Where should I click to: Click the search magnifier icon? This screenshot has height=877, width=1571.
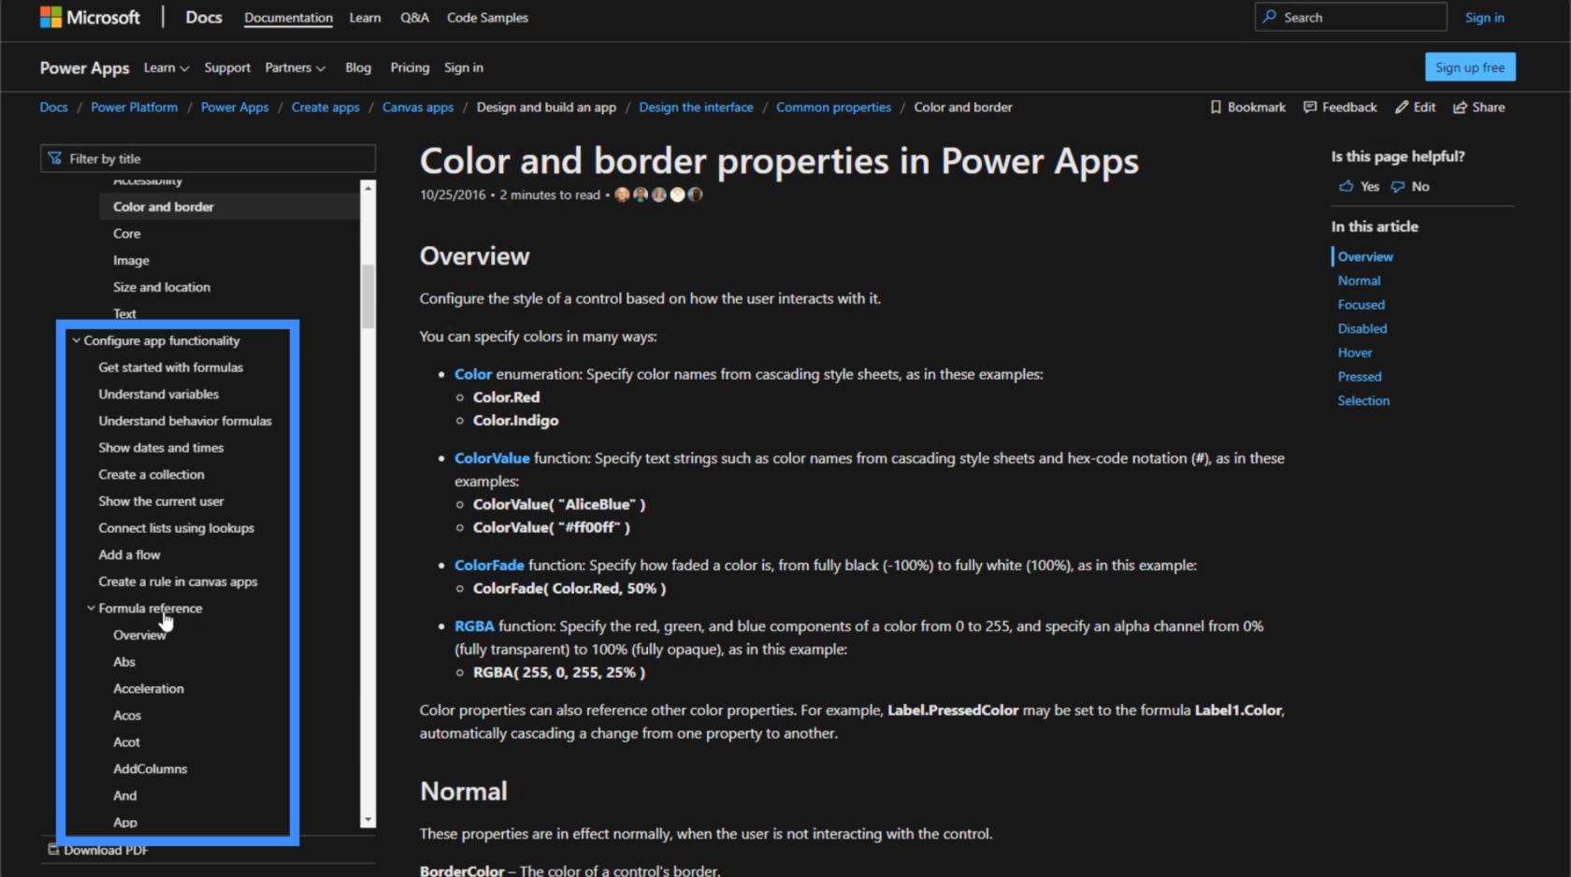click(1269, 17)
